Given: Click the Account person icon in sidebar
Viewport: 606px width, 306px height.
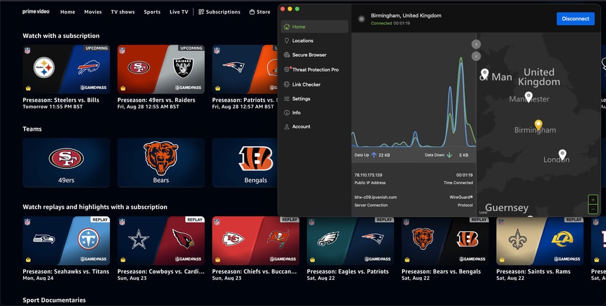Looking at the screenshot, I should click(287, 126).
